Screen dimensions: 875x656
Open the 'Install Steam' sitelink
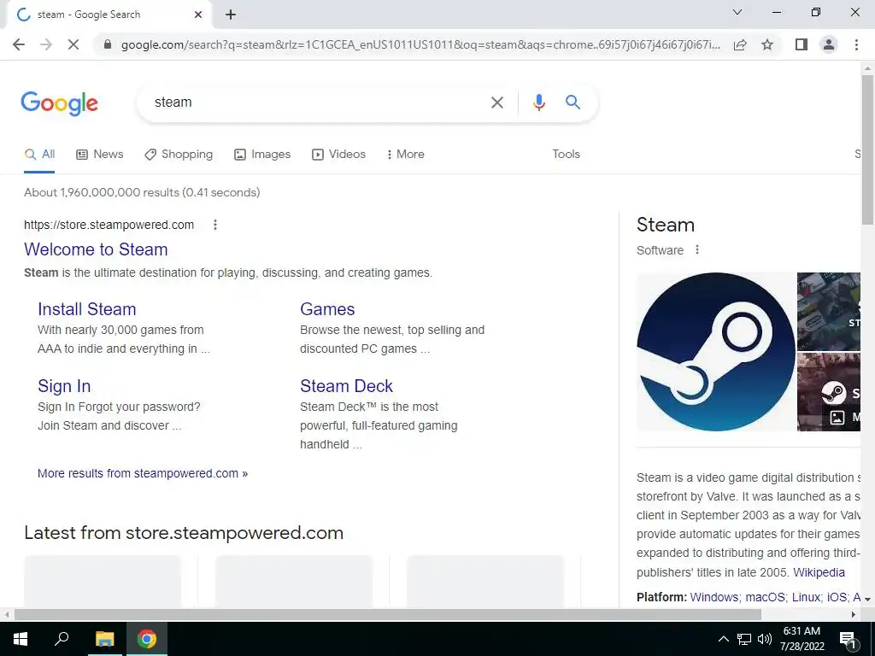[x=87, y=309]
